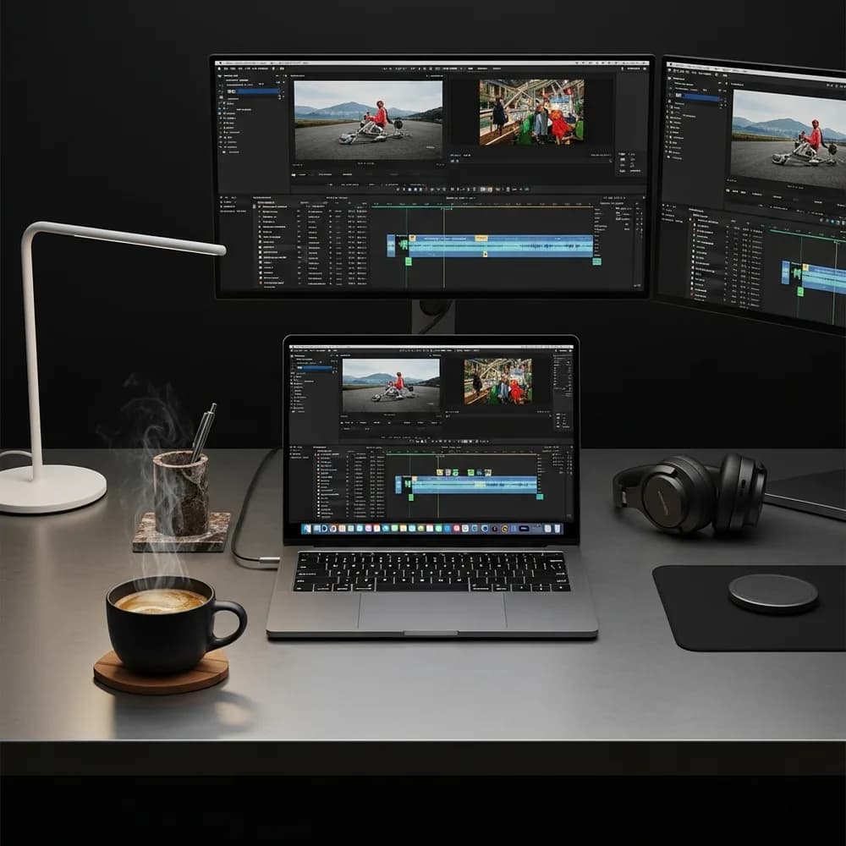Select the street market program preview on the laptop
The width and height of the screenshot is (846, 846).
click(x=498, y=381)
